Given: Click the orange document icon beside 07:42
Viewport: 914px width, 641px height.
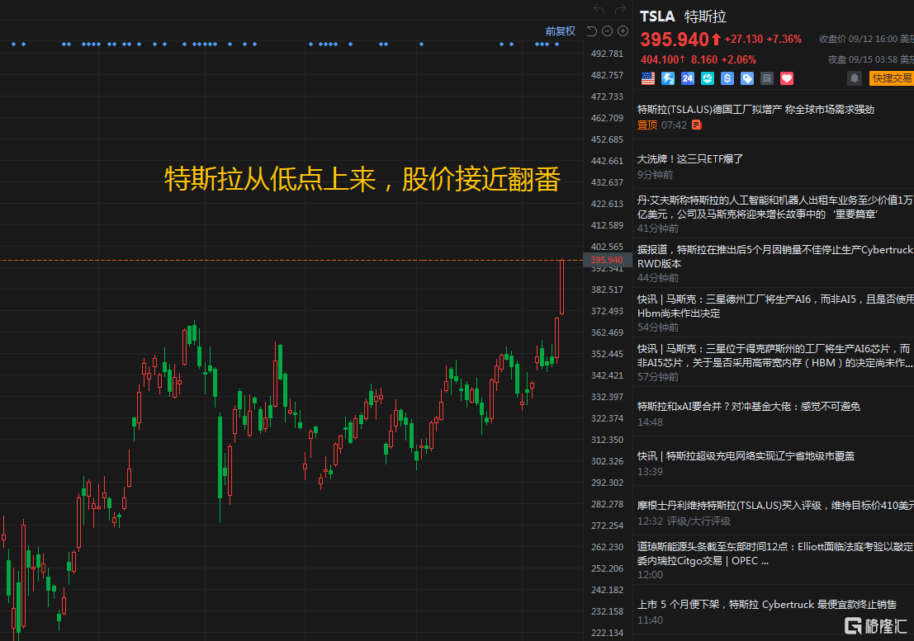Looking at the screenshot, I should [x=697, y=125].
